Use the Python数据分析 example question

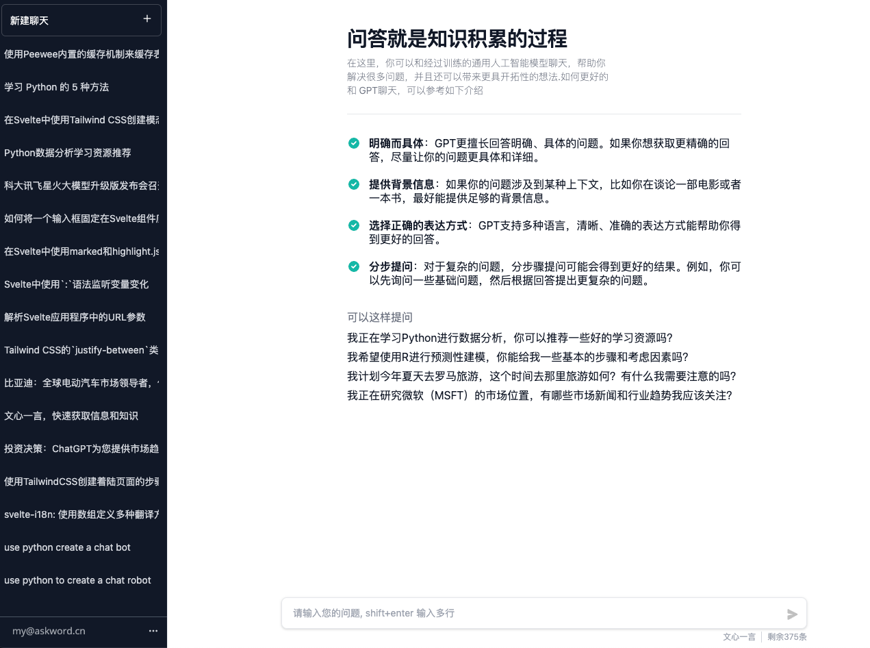510,338
